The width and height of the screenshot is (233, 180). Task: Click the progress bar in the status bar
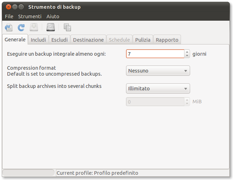29,173
